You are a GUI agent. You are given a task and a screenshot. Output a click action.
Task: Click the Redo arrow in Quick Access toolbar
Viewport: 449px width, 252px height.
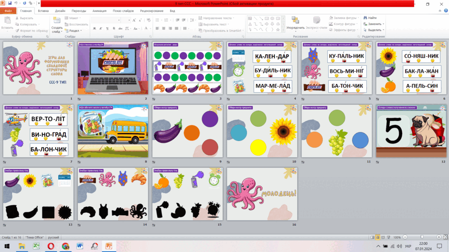pos(24,3)
